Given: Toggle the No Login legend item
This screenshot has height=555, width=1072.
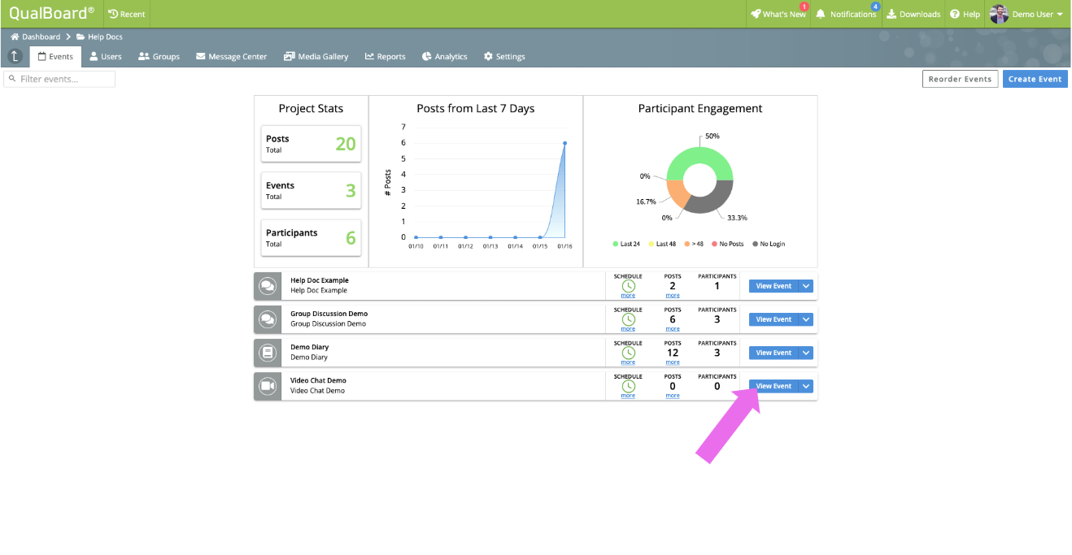Looking at the screenshot, I should (x=769, y=244).
